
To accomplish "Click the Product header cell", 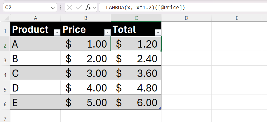I will coord(35,29).
